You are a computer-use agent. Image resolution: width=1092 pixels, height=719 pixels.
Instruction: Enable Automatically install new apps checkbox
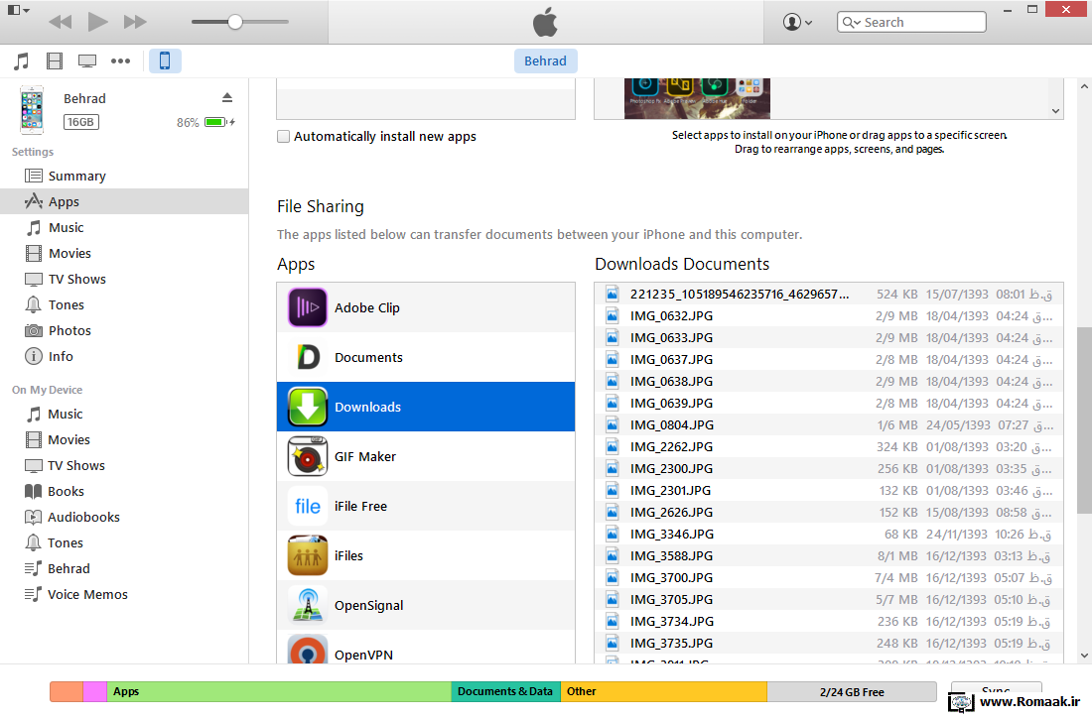tap(284, 137)
